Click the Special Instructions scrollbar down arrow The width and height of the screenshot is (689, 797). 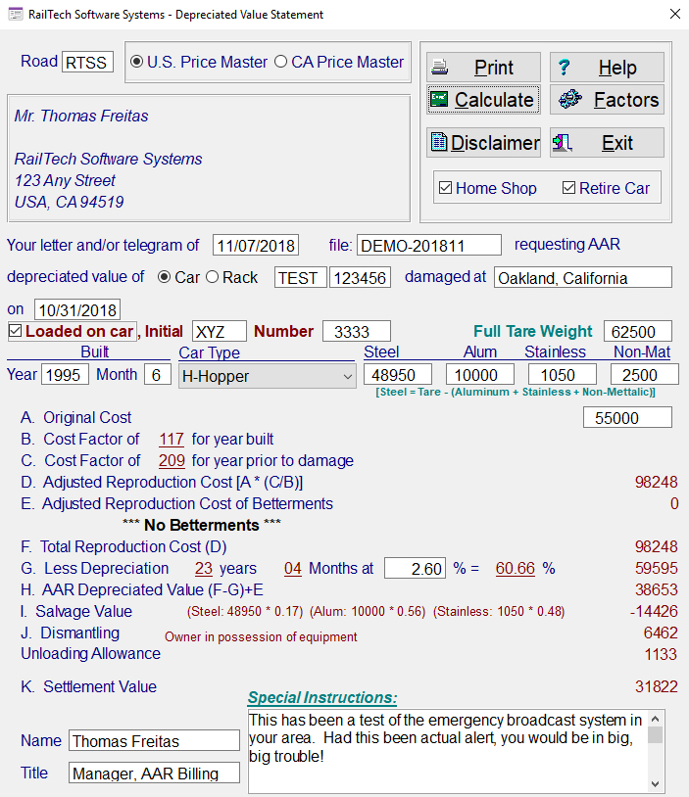coord(656,784)
